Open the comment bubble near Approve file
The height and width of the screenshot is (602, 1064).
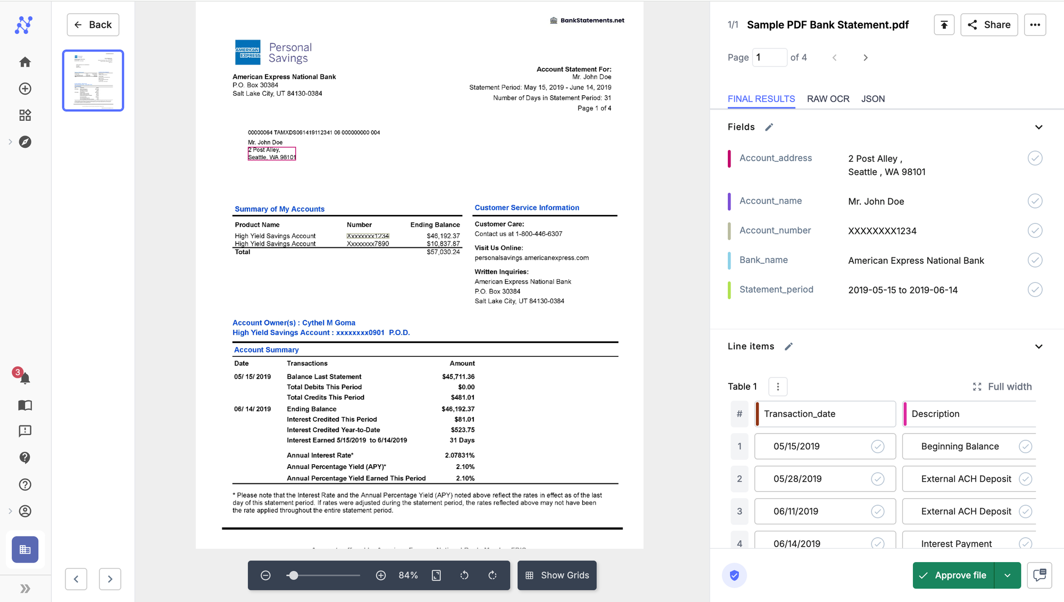[1040, 575]
